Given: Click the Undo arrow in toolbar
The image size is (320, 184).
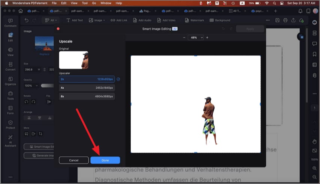Looking at the screenshot, I should [x=27, y=20].
